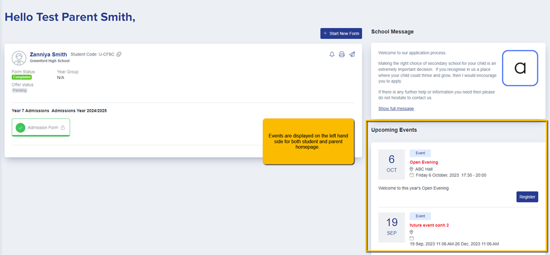The image size is (550, 255).
Task: Click Zanniya Smith's student avatar
Action: tap(19, 58)
